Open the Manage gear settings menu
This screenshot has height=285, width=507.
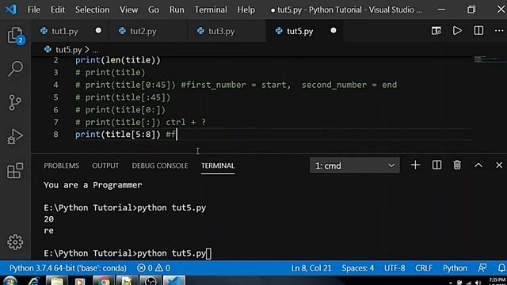tap(15, 242)
